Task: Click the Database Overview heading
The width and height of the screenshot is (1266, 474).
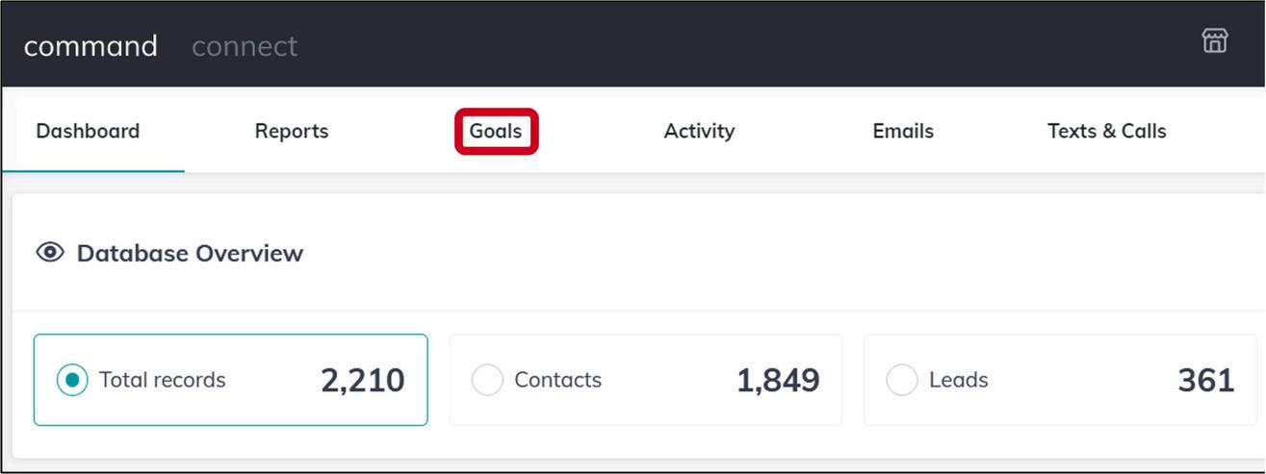Action: pyautogui.click(x=190, y=253)
